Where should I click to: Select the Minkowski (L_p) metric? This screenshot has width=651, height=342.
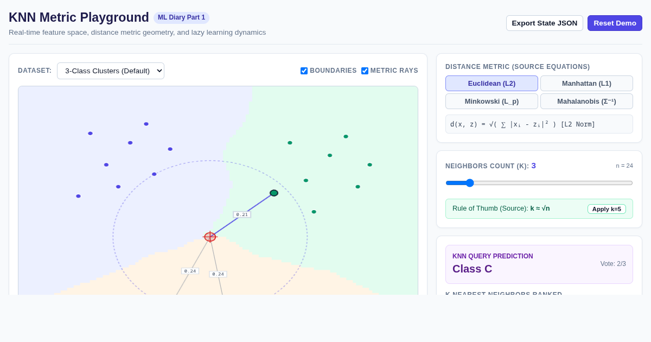(x=492, y=101)
